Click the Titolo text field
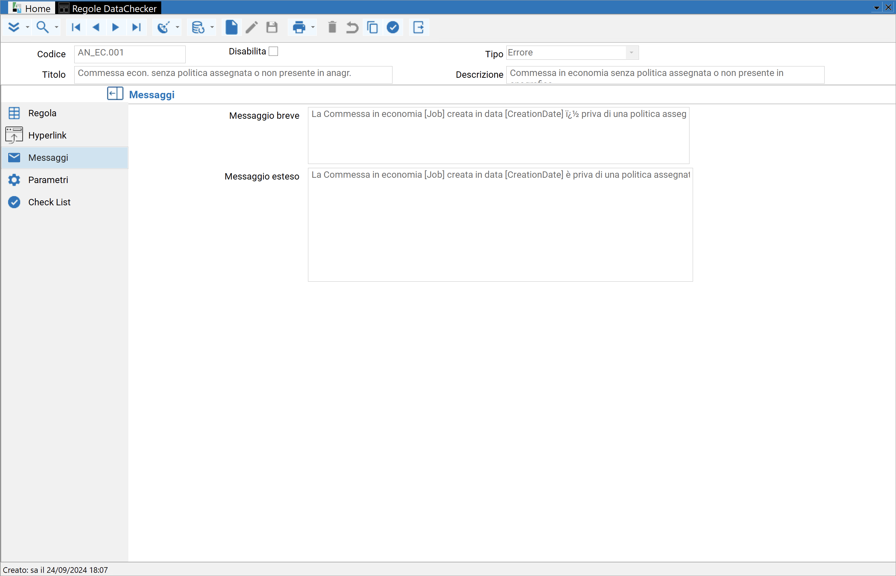 point(233,75)
